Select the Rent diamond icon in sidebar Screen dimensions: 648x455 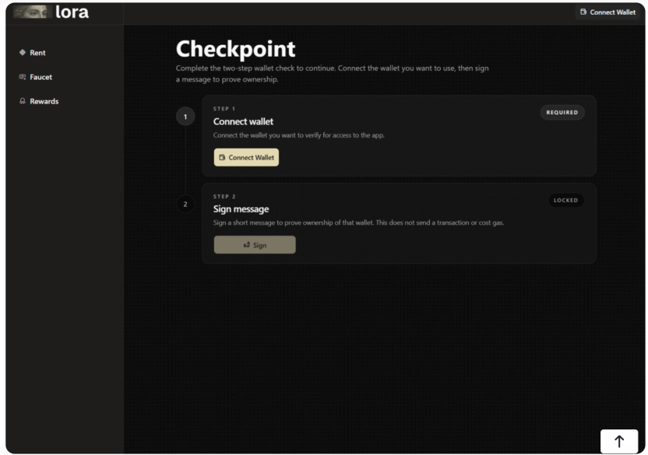[x=23, y=52]
